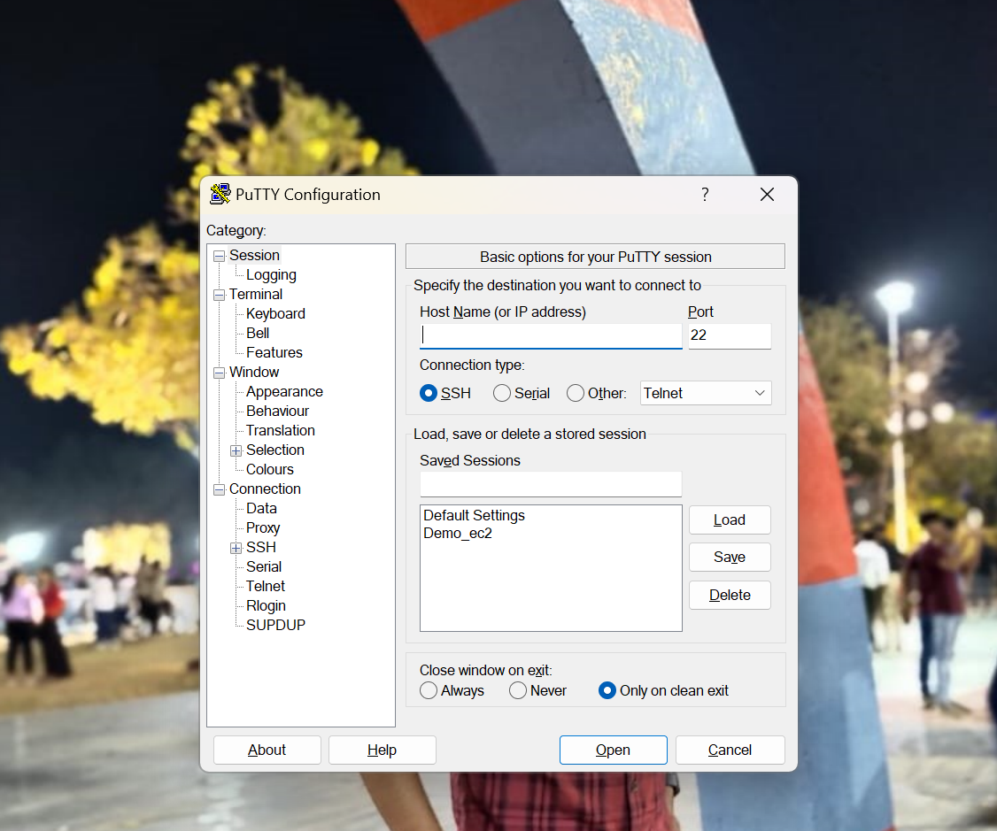
Task: Expand the SSH tree node
Action: pos(236,549)
